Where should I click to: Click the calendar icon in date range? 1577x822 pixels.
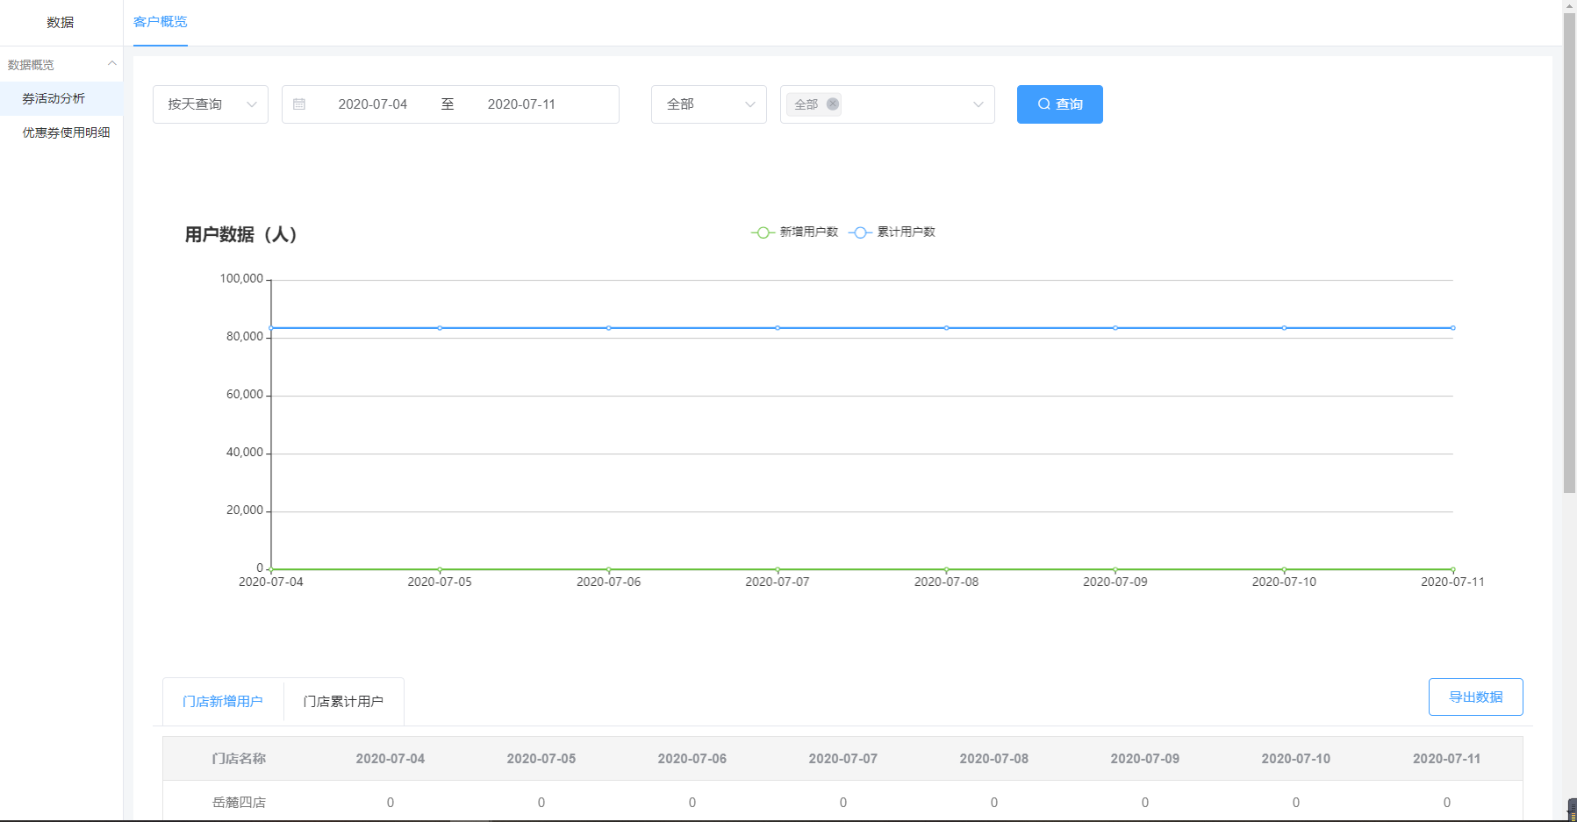299,104
